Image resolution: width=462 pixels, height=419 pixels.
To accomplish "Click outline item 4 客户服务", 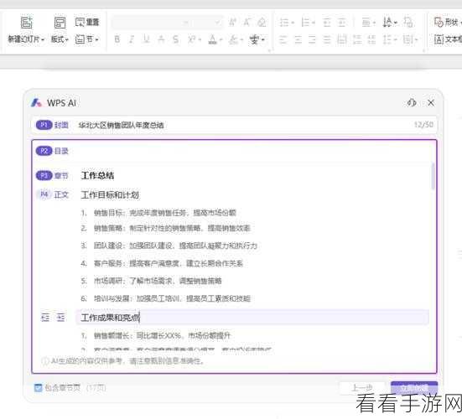I will [x=162, y=263].
